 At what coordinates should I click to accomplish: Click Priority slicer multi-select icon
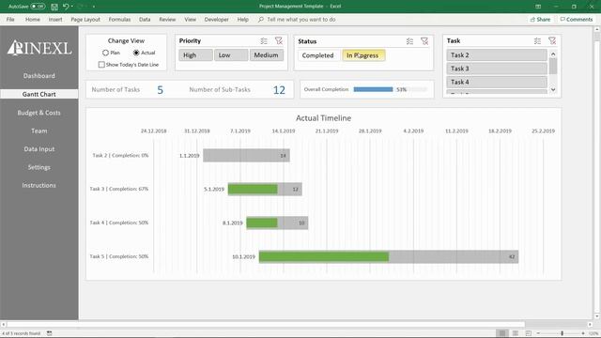[x=264, y=40]
